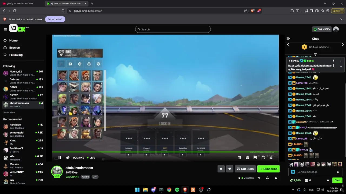The image size is (346, 194).
Task: Collapse the chat panel
Action: click(x=288, y=39)
